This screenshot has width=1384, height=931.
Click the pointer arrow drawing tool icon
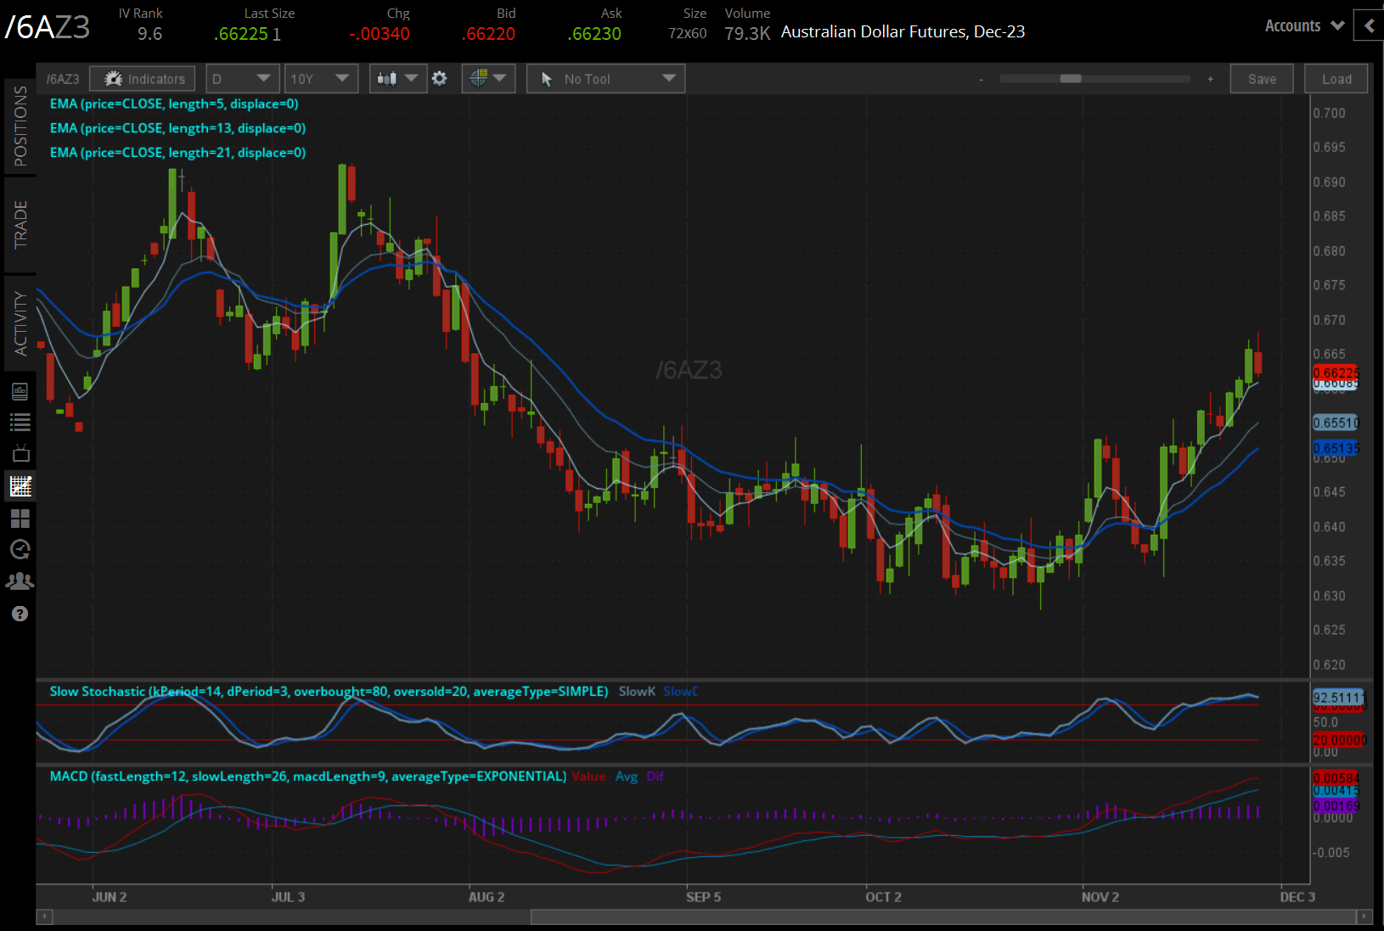[547, 79]
